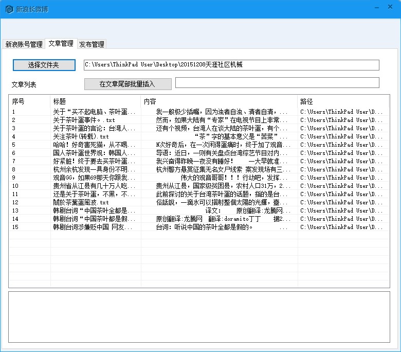Click the 路径 column header

tap(343, 101)
